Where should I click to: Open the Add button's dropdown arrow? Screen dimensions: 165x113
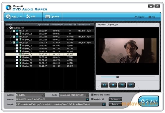click(21, 17)
